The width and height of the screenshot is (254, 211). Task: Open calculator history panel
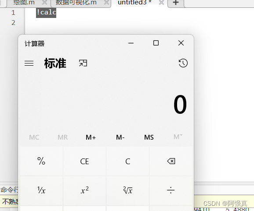click(x=183, y=63)
